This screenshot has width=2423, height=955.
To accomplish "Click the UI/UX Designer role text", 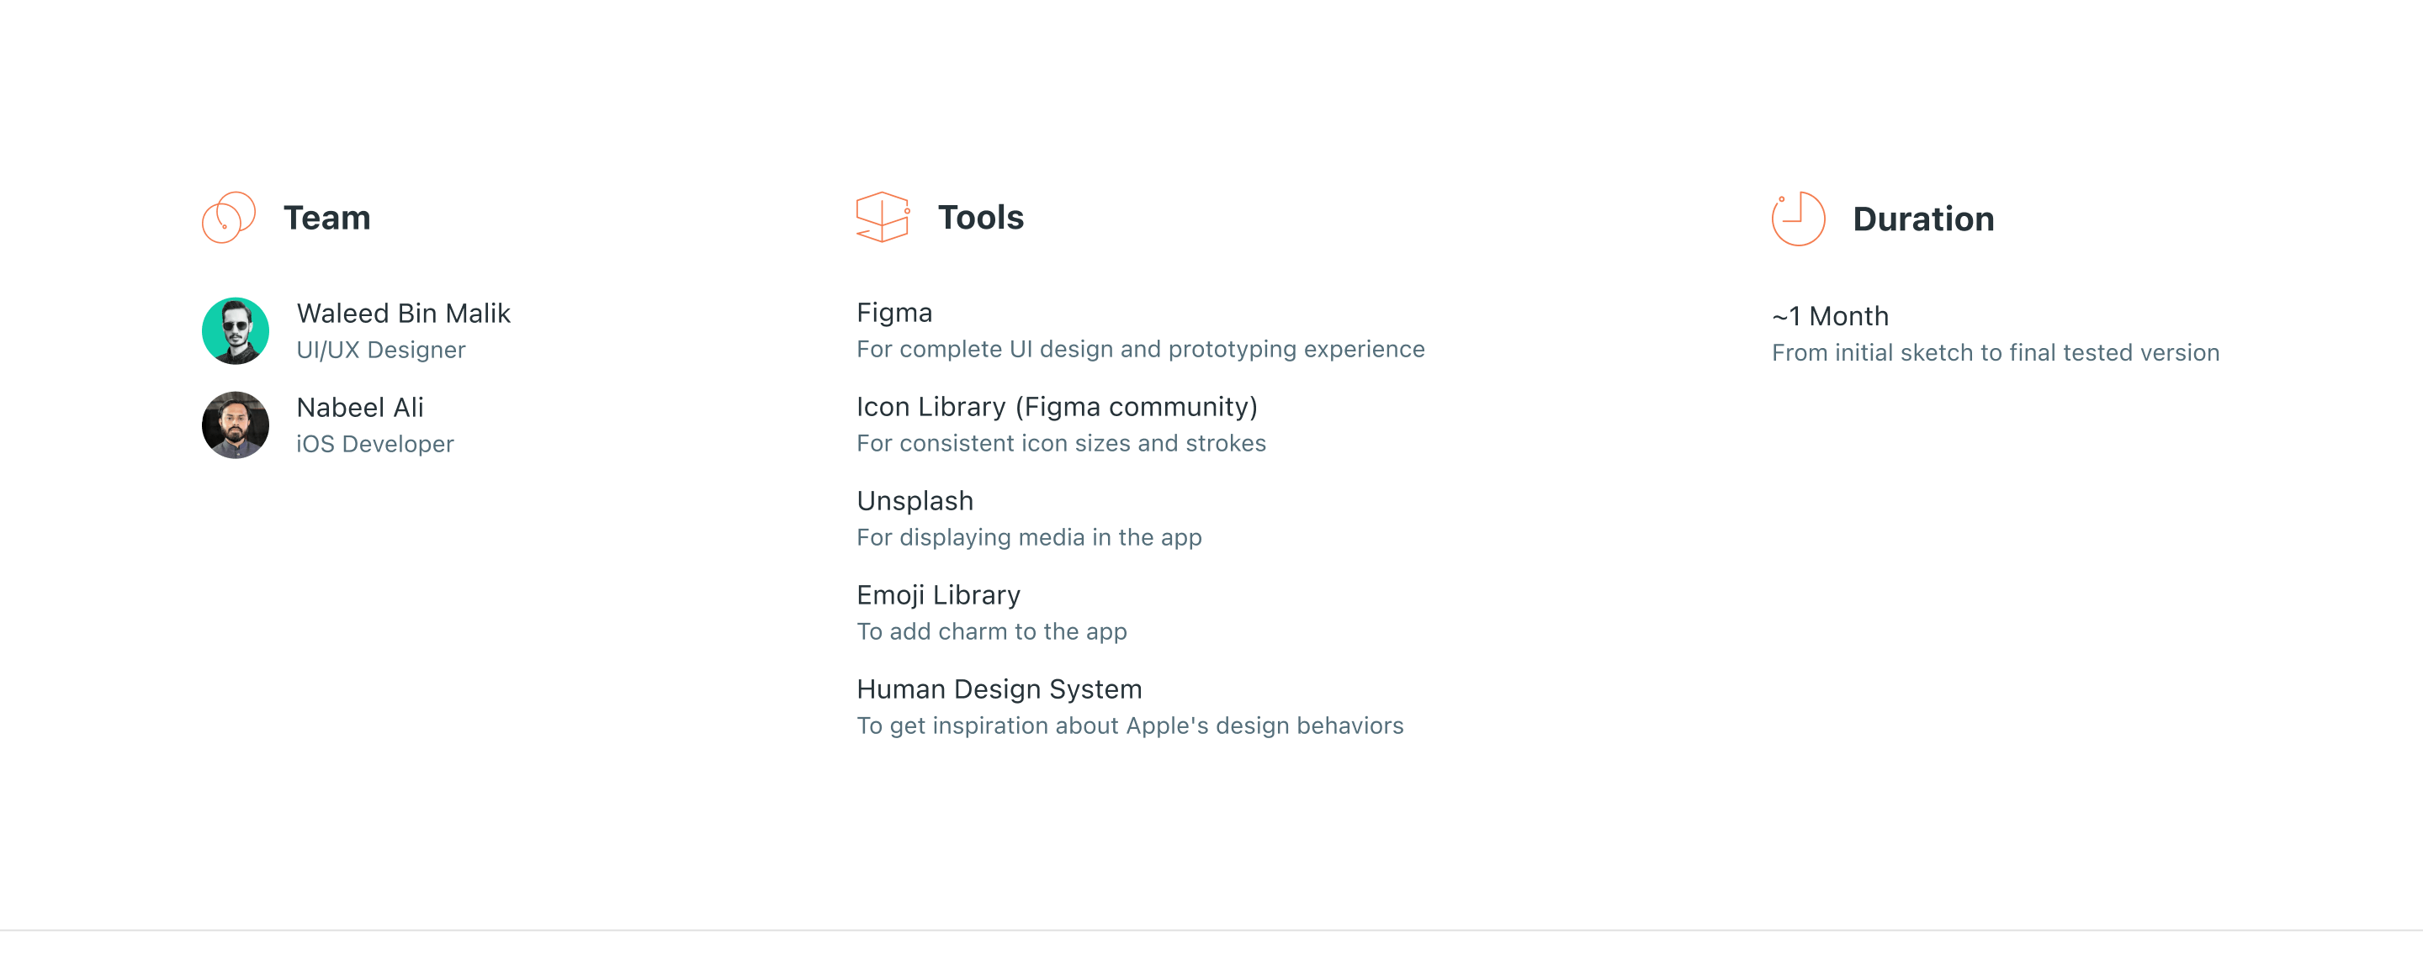I will 380,350.
